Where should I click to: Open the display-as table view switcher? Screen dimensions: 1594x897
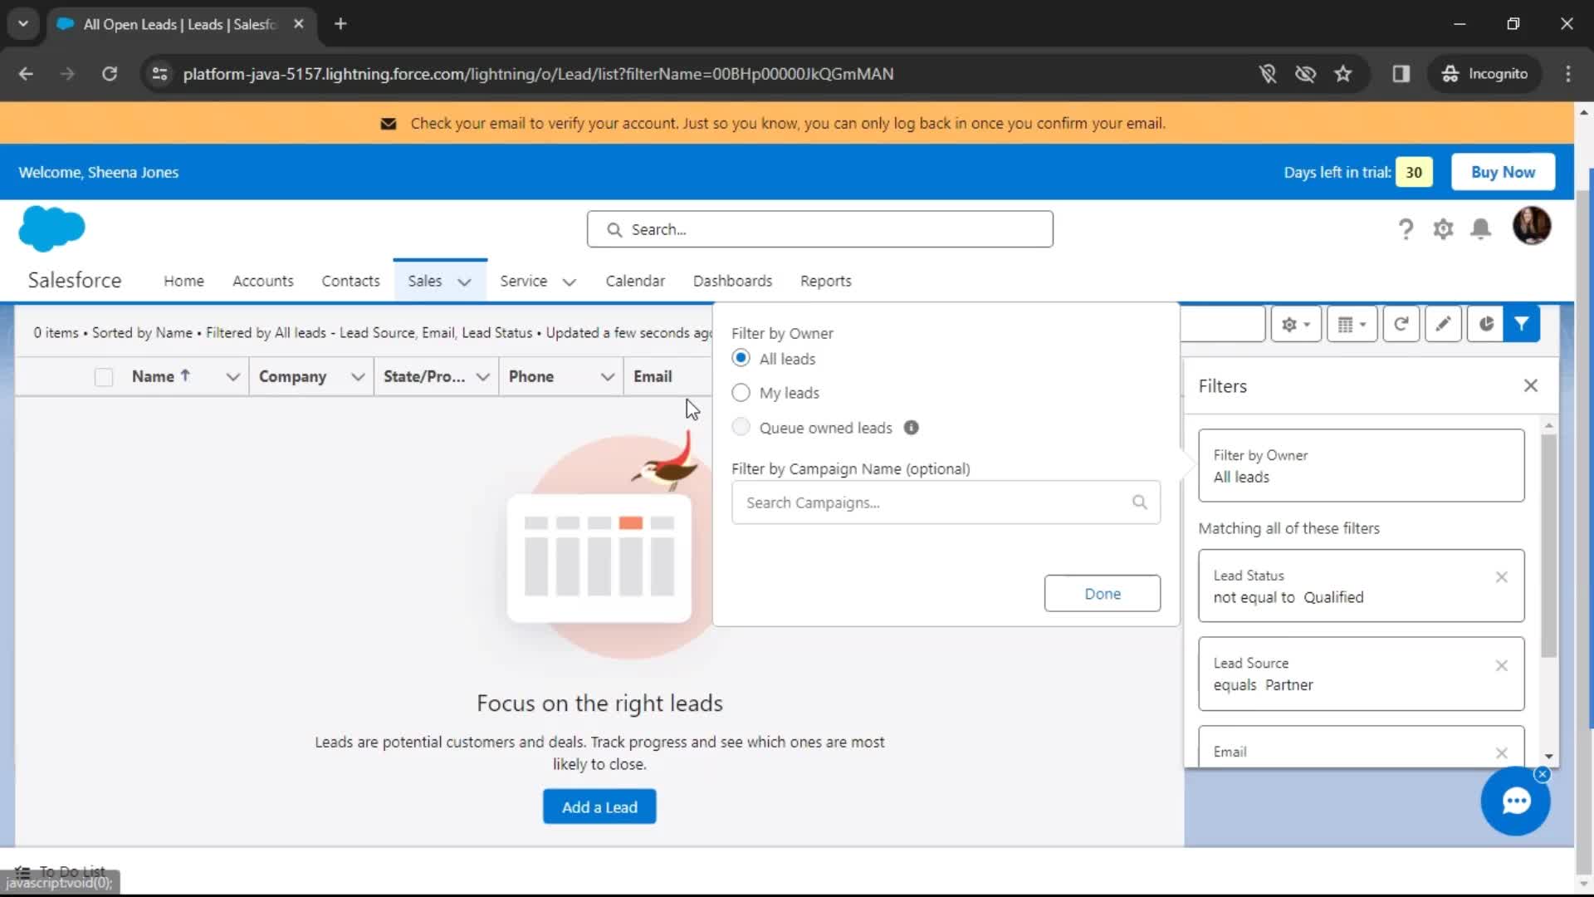pos(1352,324)
